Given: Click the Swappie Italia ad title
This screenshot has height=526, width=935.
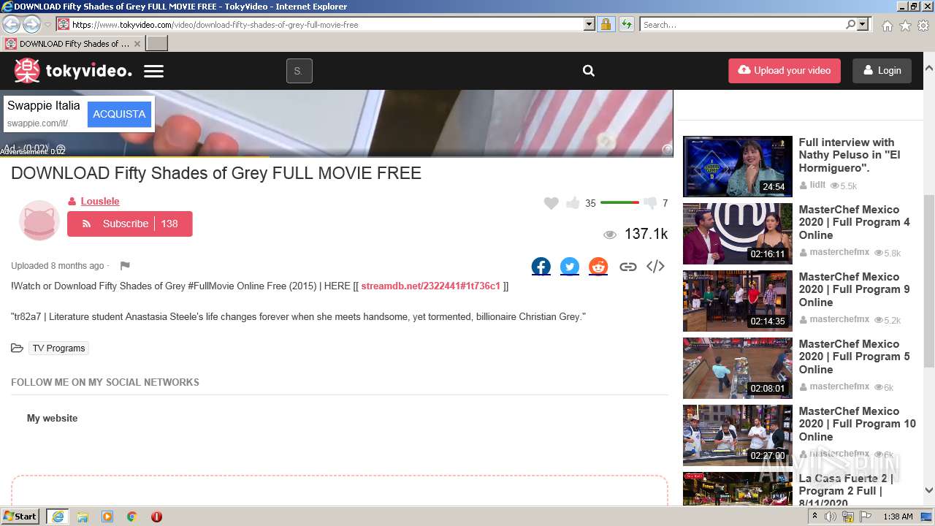Looking at the screenshot, I should [x=43, y=106].
